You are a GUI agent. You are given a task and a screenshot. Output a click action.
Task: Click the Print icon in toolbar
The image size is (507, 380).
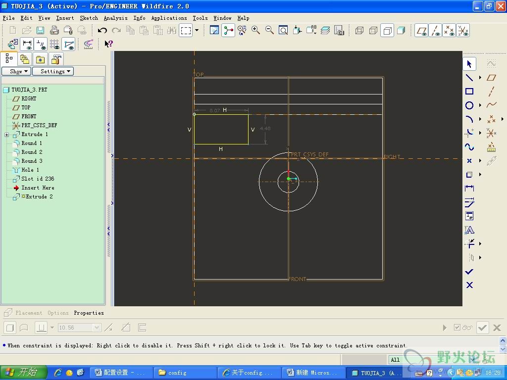pyautogui.click(x=54, y=30)
